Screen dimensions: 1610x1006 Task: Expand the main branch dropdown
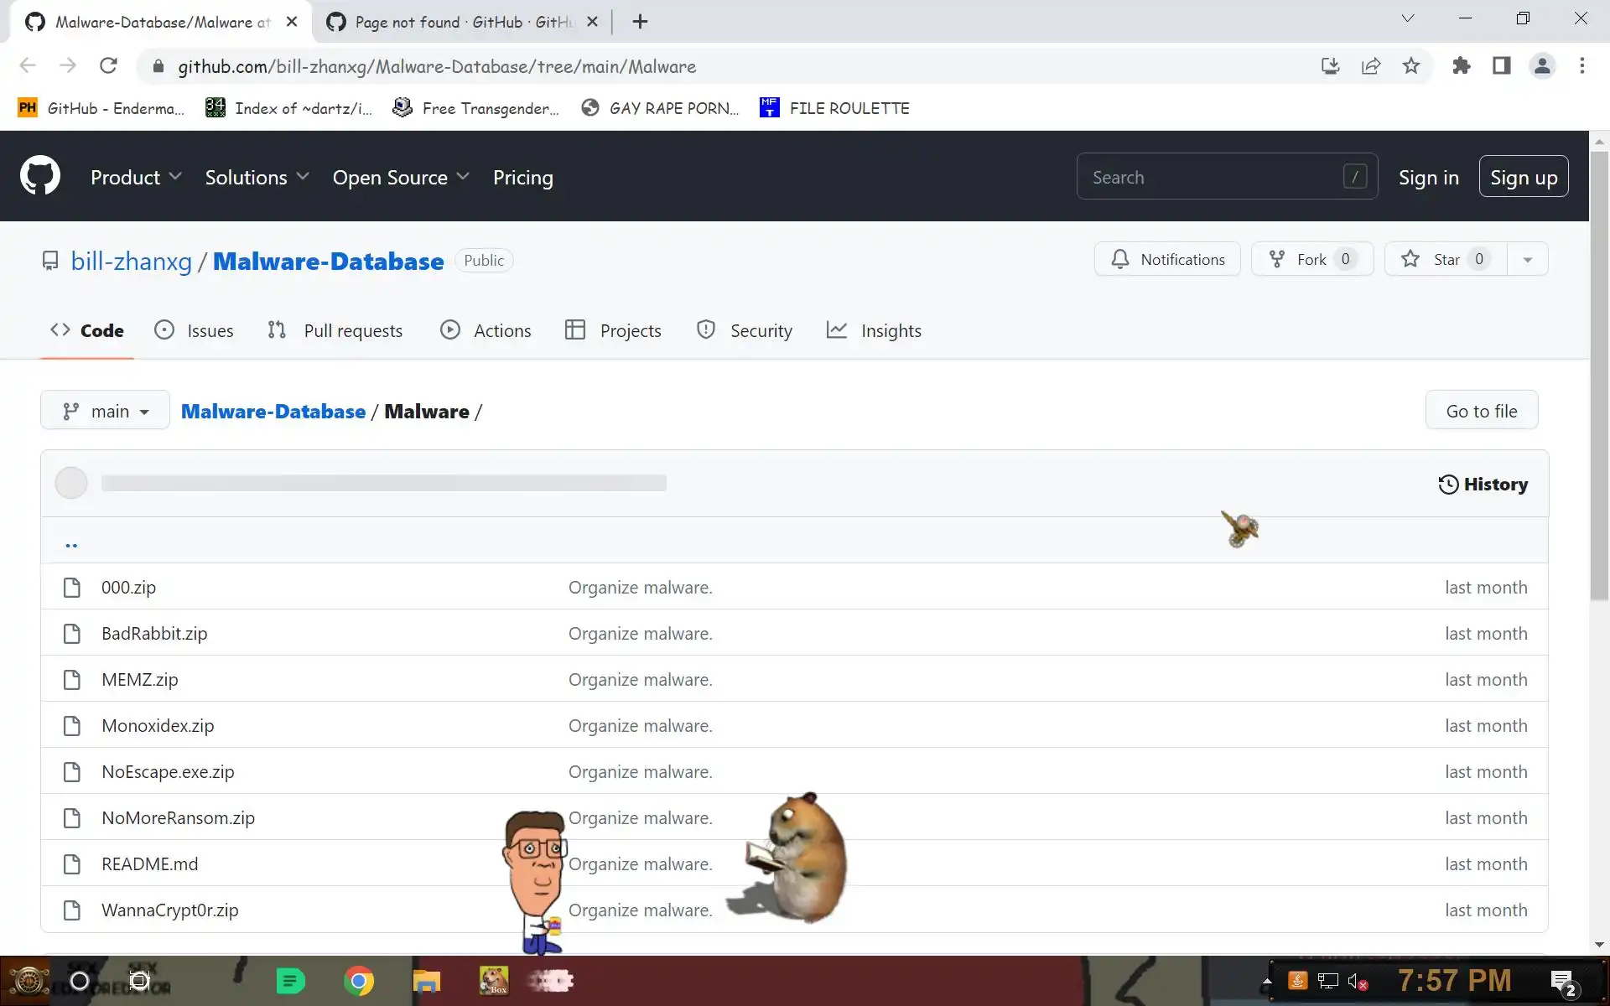pyautogui.click(x=105, y=411)
